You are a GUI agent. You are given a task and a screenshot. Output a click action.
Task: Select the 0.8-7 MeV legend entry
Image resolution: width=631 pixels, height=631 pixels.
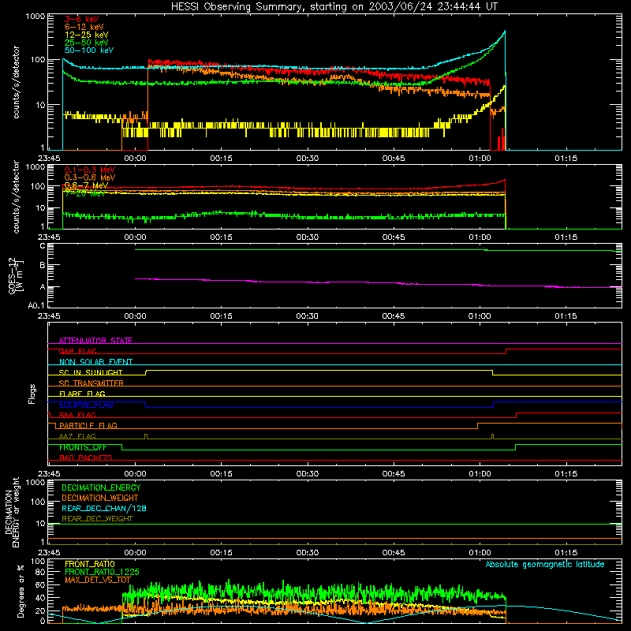pos(86,185)
